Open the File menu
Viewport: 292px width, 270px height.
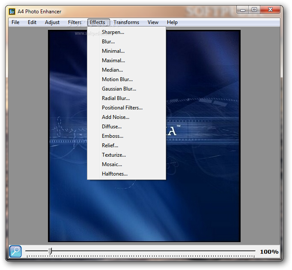coord(15,22)
